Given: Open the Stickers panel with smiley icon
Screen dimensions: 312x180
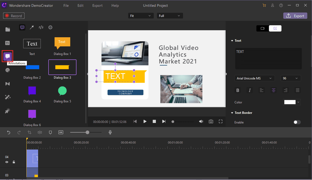Looking at the screenshot, I should (8, 70).
